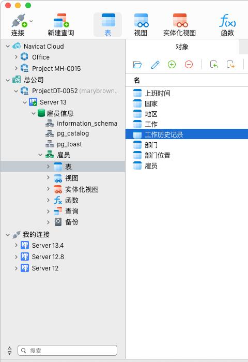Expand the 查询 tree node
Image resolution: width=248 pixels, height=362 pixels.
48,211
